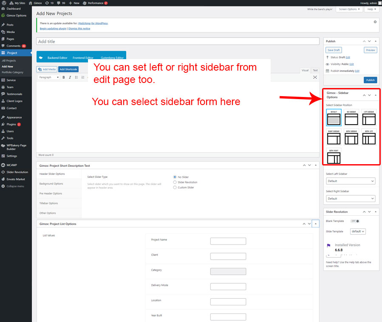382x322 pixels.
Task: Open the Paragraph format dropdown
Action: pos(49,77)
